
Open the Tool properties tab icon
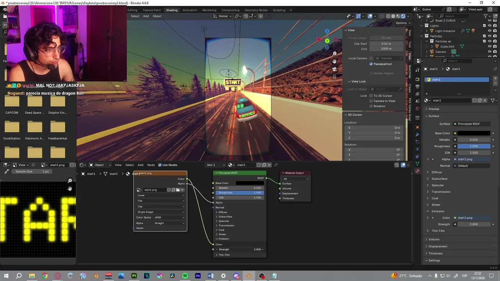tap(418, 69)
